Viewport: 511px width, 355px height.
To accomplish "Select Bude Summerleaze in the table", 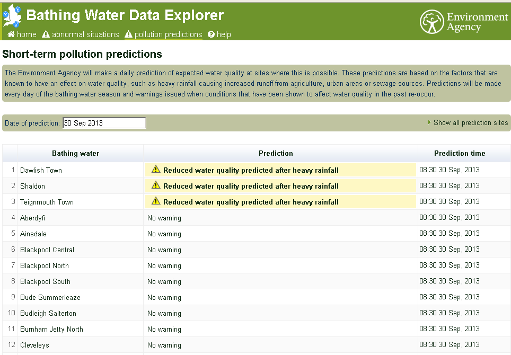I will (x=50, y=297).
